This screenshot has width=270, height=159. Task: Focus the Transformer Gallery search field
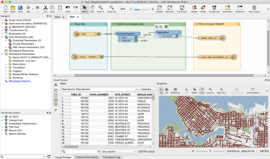pos(23,157)
